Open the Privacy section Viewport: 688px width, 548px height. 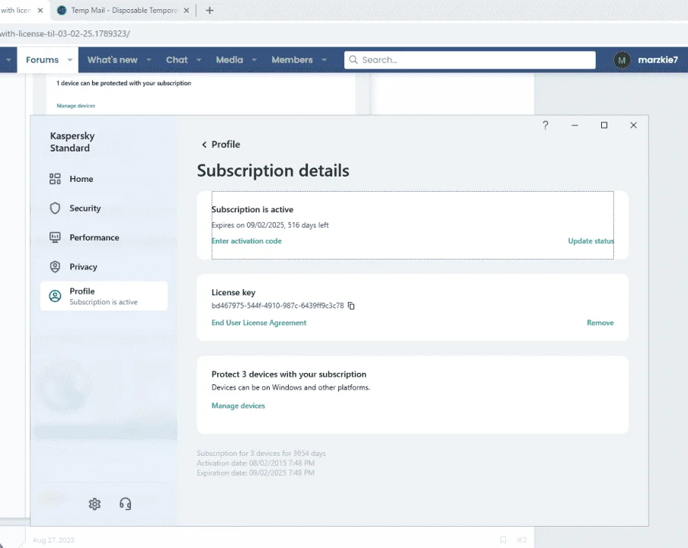click(x=73, y=266)
